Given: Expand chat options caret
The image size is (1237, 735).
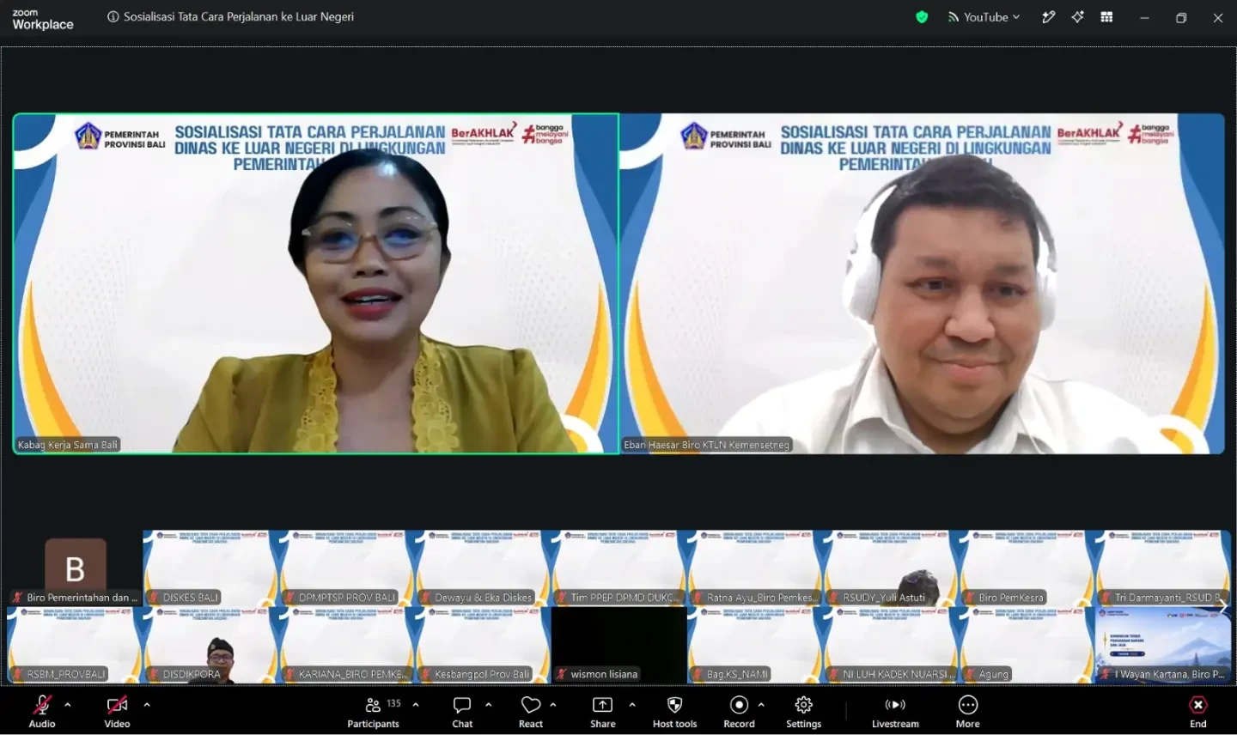Looking at the screenshot, I should click(489, 704).
